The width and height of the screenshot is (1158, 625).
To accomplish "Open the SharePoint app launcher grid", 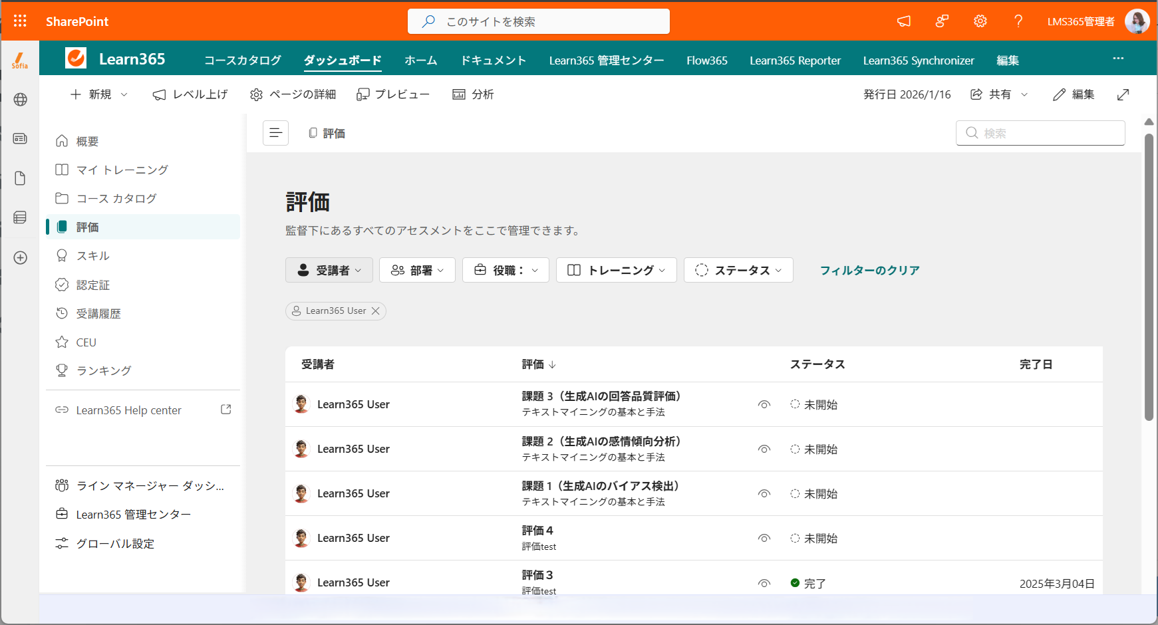I will click(20, 21).
